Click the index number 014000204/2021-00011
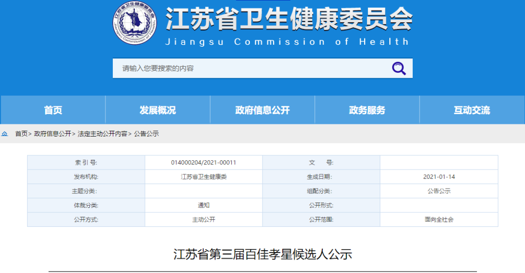Screen dimensions: 525x273 pyautogui.click(x=204, y=163)
